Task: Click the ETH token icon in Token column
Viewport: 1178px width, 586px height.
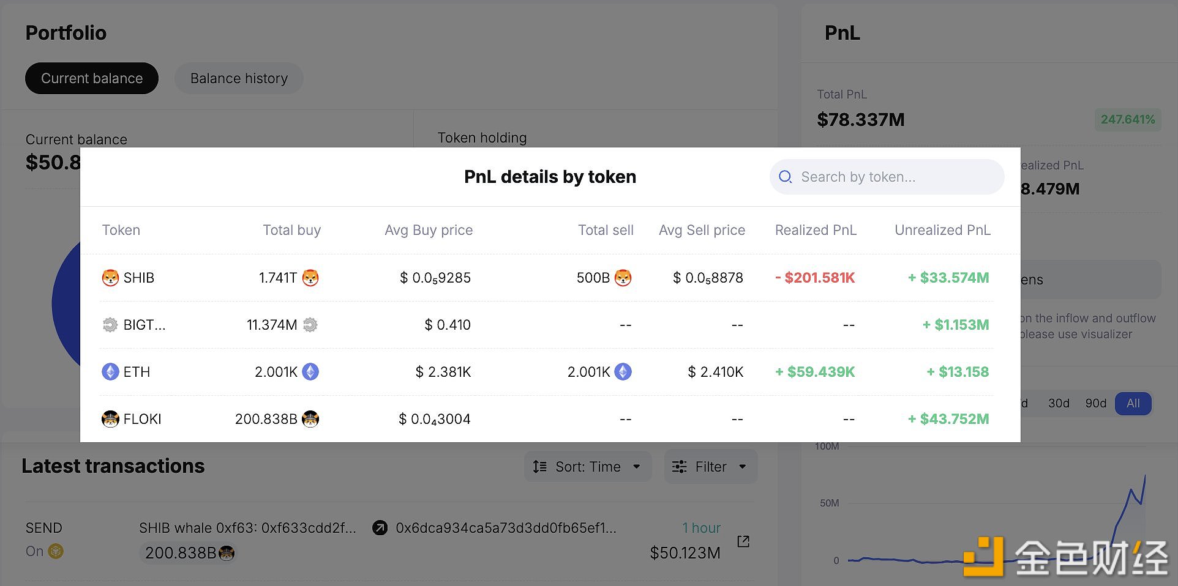Action: [110, 372]
